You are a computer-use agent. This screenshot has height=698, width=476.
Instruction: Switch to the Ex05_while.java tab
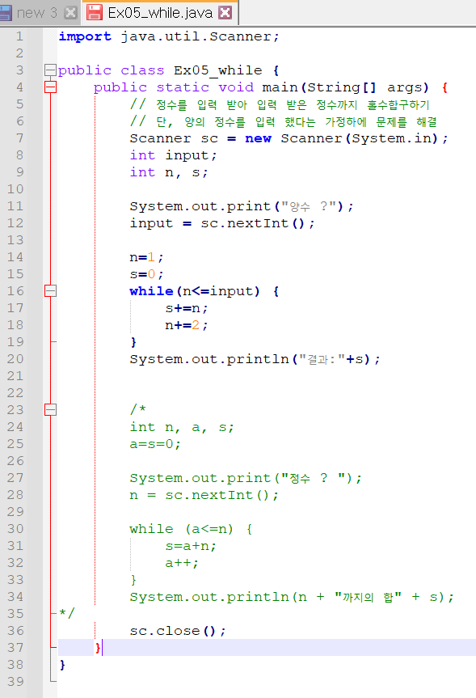click(160, 12)
